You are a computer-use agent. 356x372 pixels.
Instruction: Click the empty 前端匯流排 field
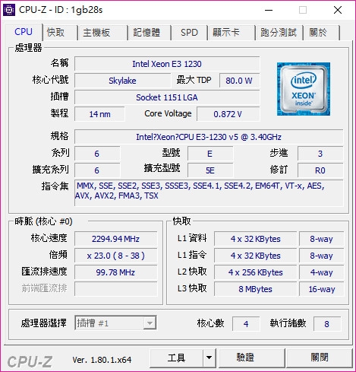(x=115, y=289)
